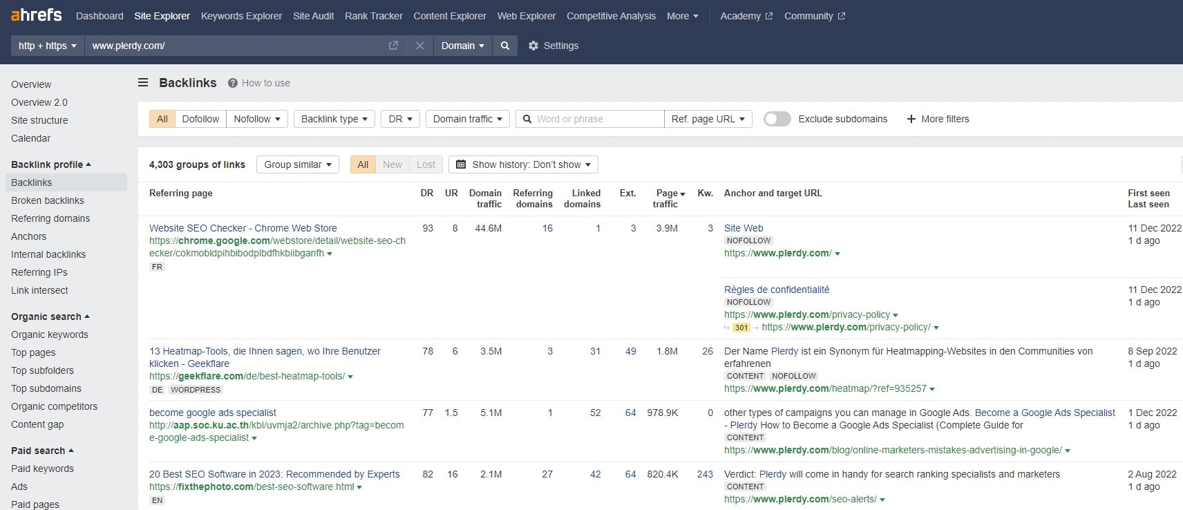Open URL in new tab icon

click(x=393, y=46)
